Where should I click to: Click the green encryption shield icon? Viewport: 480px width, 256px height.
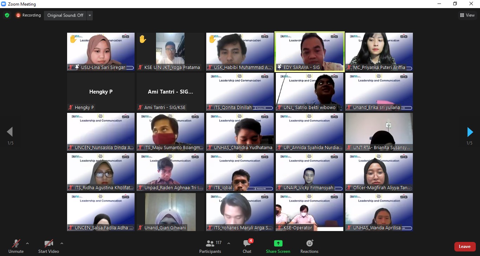click(7, 15)
